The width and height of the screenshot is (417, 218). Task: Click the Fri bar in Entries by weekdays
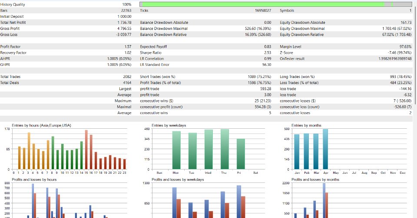[241, 154]
